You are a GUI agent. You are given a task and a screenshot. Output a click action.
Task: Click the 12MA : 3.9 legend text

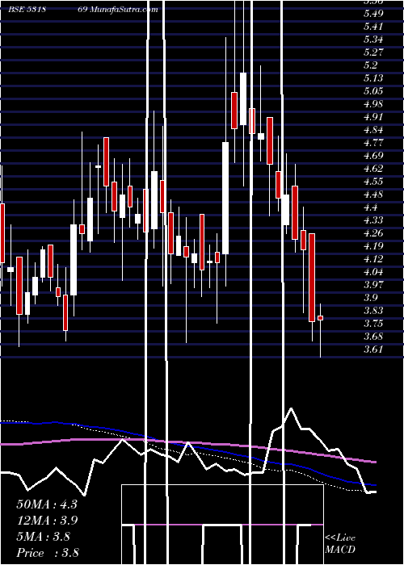pyautogui.click(x=47, y=520)
